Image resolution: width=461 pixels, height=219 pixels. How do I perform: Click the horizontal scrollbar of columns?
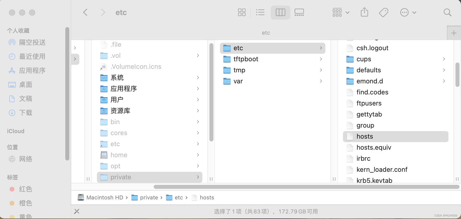[x=306, y=187]
